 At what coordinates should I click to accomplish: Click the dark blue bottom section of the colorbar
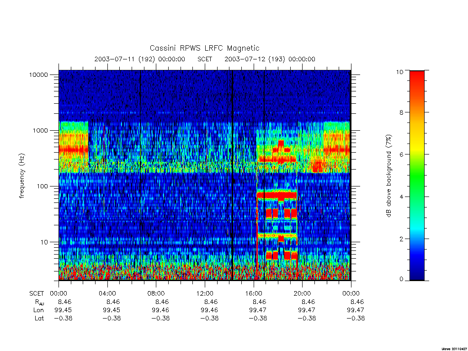coord(417,271)
